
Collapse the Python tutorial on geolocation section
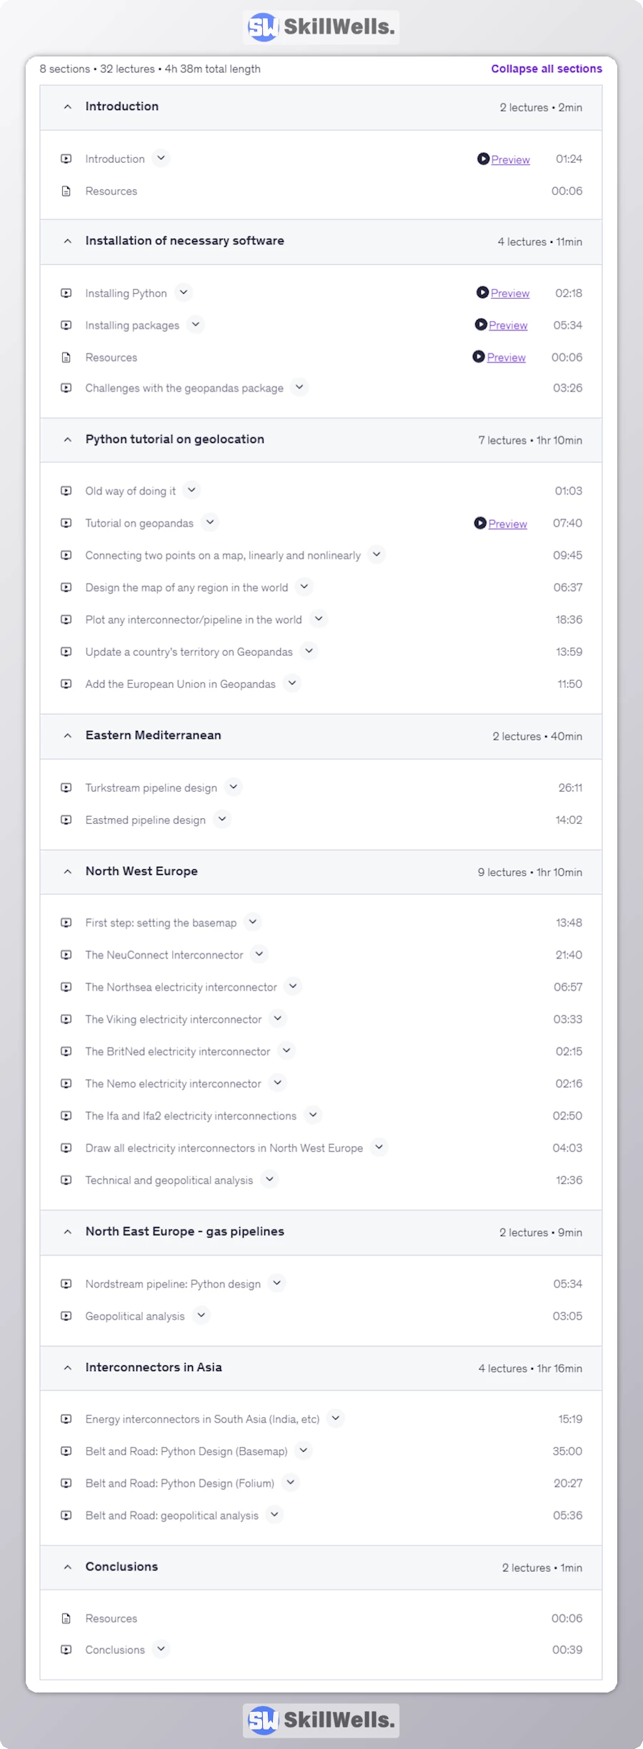click(x=68, y=439)
